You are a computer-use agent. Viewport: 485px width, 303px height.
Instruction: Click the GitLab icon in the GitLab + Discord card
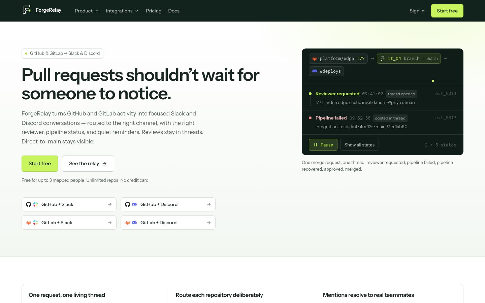[x=128, y=223]
